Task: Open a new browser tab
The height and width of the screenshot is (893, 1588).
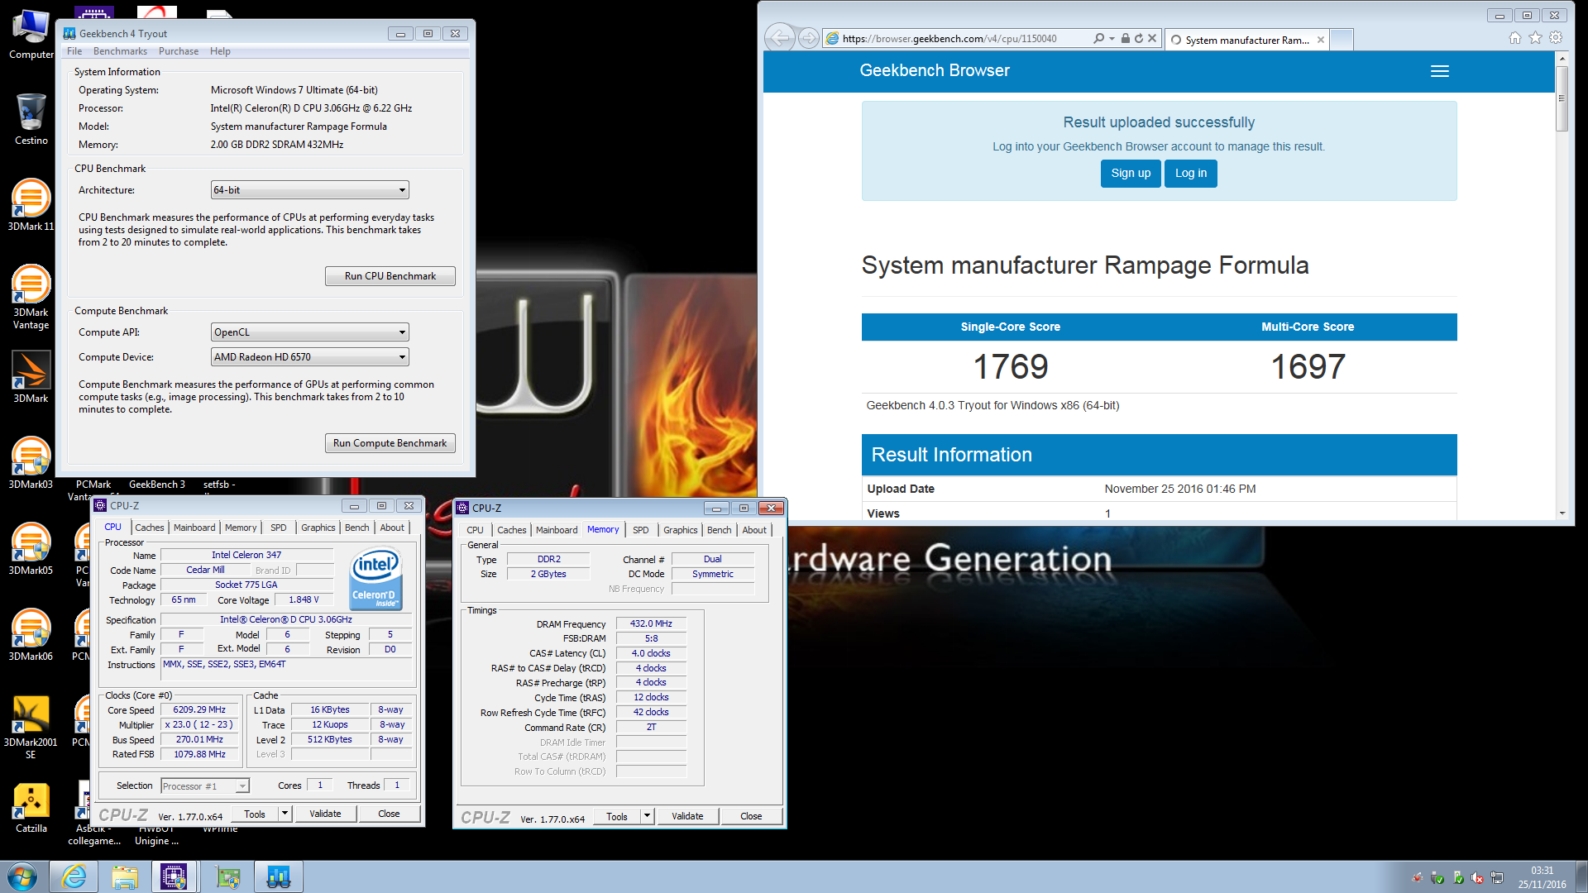Action: (x=1342, y=40)
